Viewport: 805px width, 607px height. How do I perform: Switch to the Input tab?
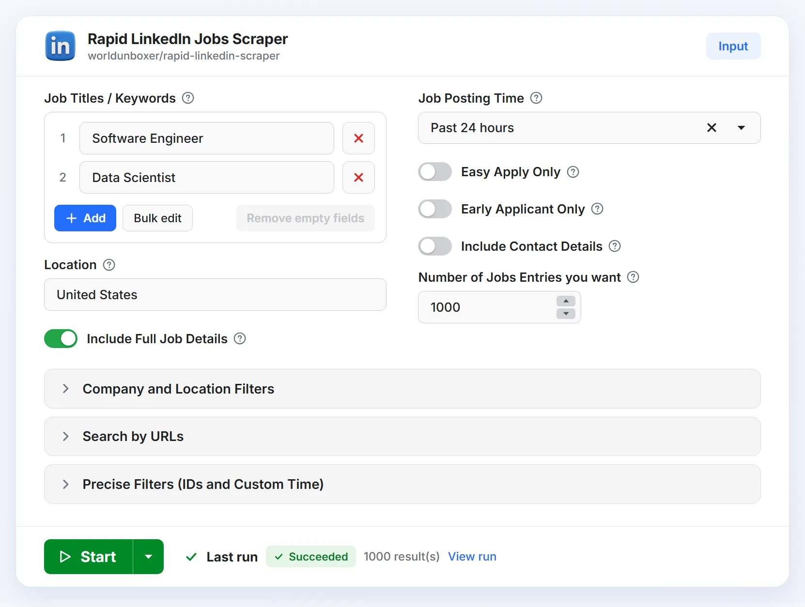click(x=733, y=46)
